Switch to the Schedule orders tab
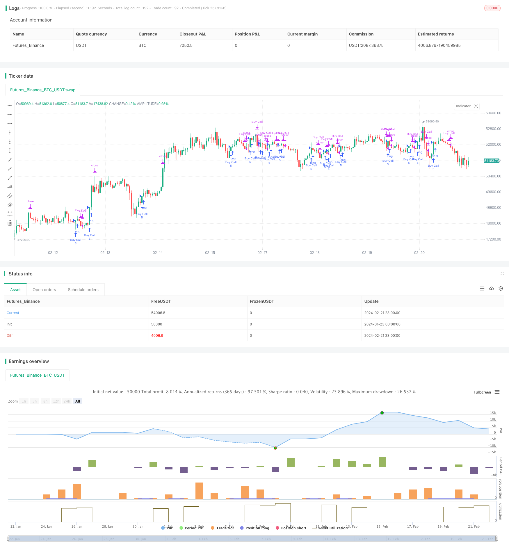This screenshot has width=509, height=550. point(83,290)
